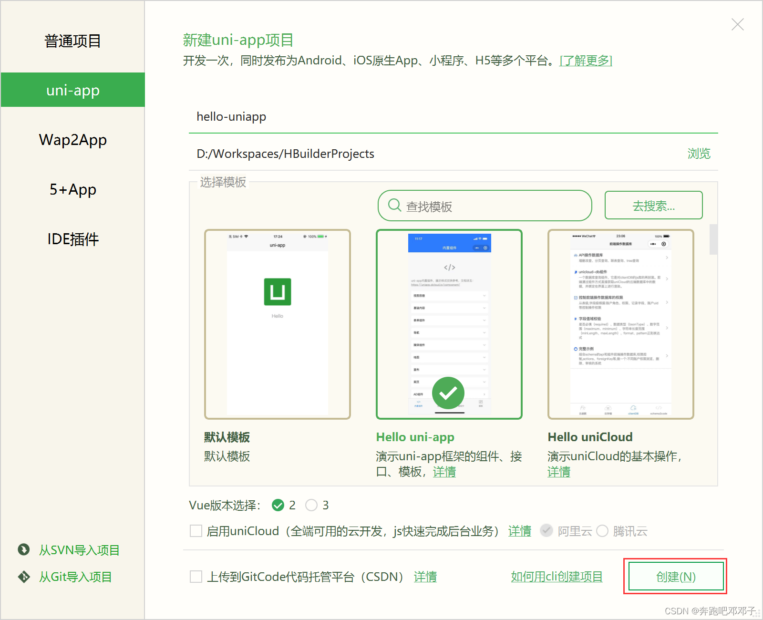
Task: Open 详情 link for Hello uniCloud
Action: [x=559, y=472]
